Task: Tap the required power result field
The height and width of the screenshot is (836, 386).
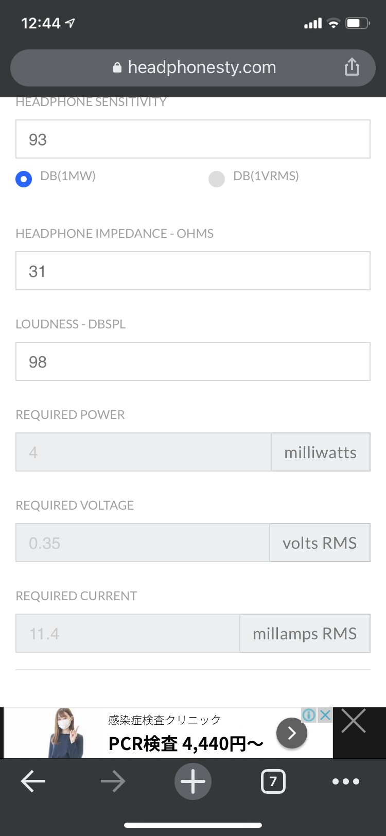Action: coord(143,452)
